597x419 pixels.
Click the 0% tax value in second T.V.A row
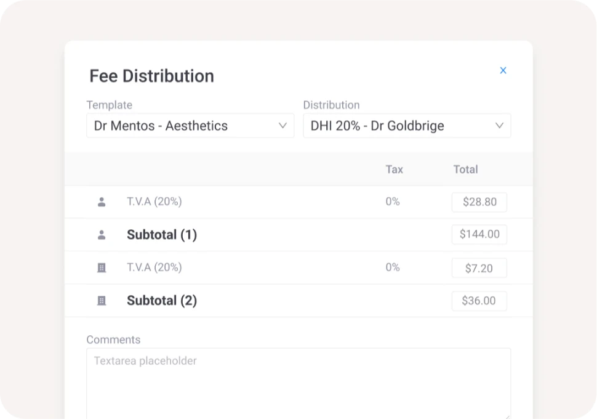click(393, 267)
